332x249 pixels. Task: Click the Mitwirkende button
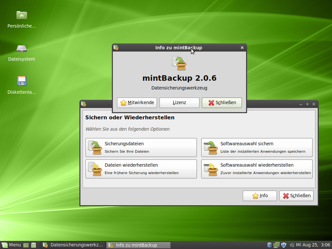pyautogui.click(x=137, y=102)
